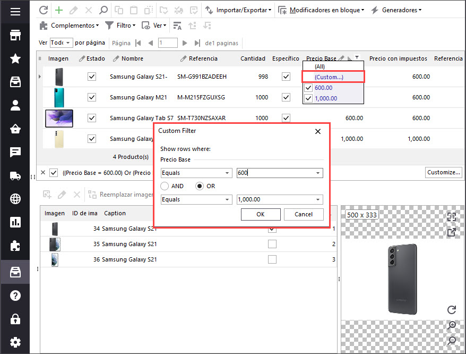This screenshot has height=354, width=466.
Task: Click the pencil edit product icon in the toolbar
Action: (x=73, y=10)
